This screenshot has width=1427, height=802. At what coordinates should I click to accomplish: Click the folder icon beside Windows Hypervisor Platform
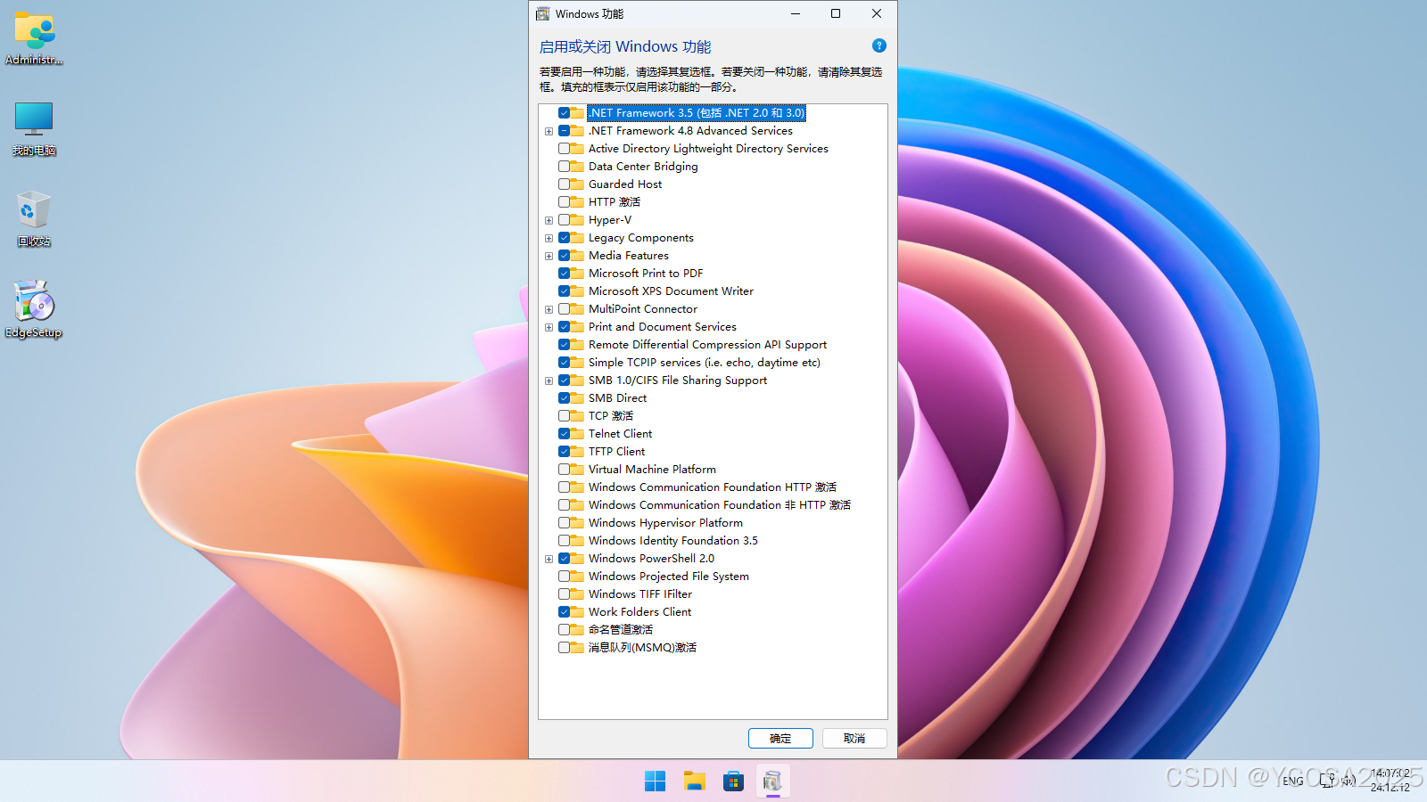pyautogui.click(x=578, y=523)
